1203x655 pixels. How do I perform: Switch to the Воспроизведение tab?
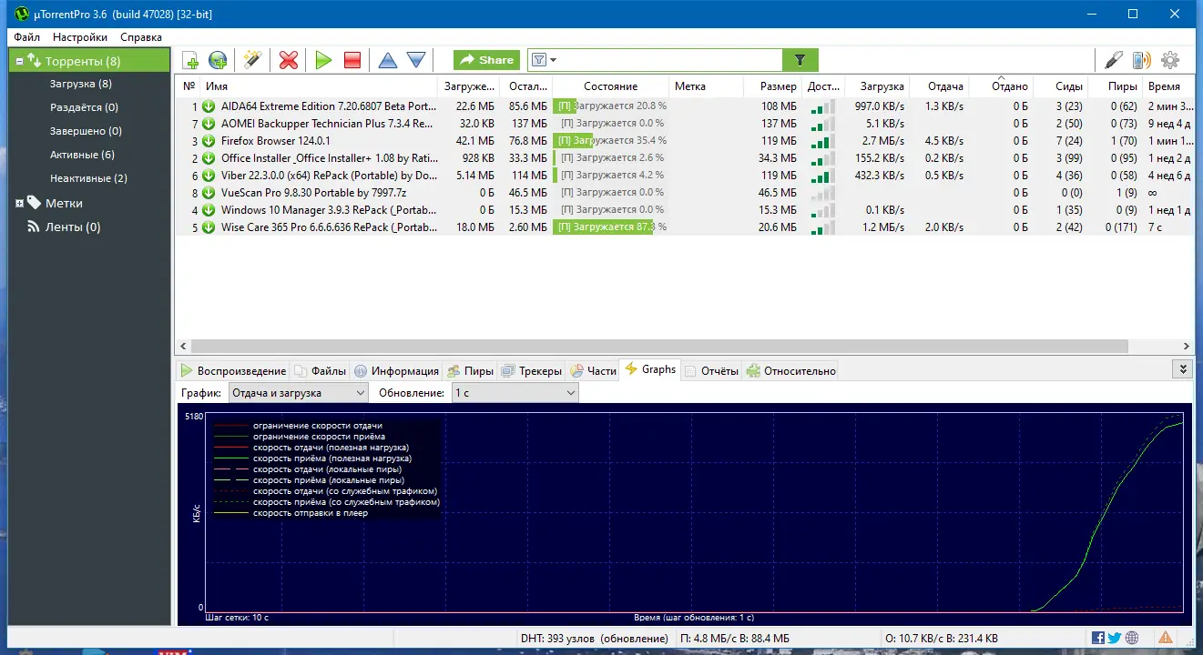(233, 370)
